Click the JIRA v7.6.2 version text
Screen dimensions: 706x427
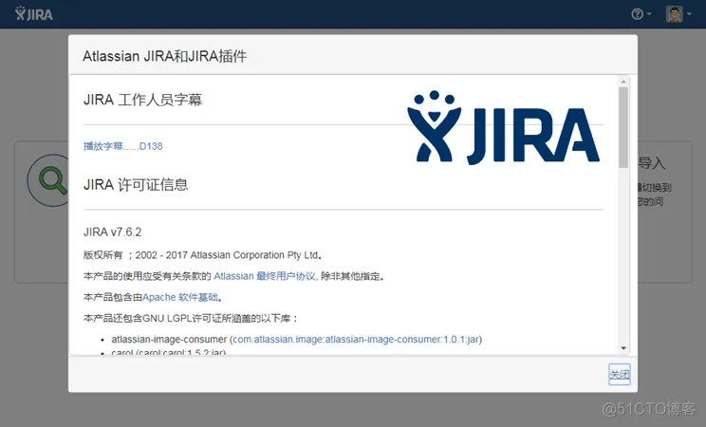pos(113,232)
